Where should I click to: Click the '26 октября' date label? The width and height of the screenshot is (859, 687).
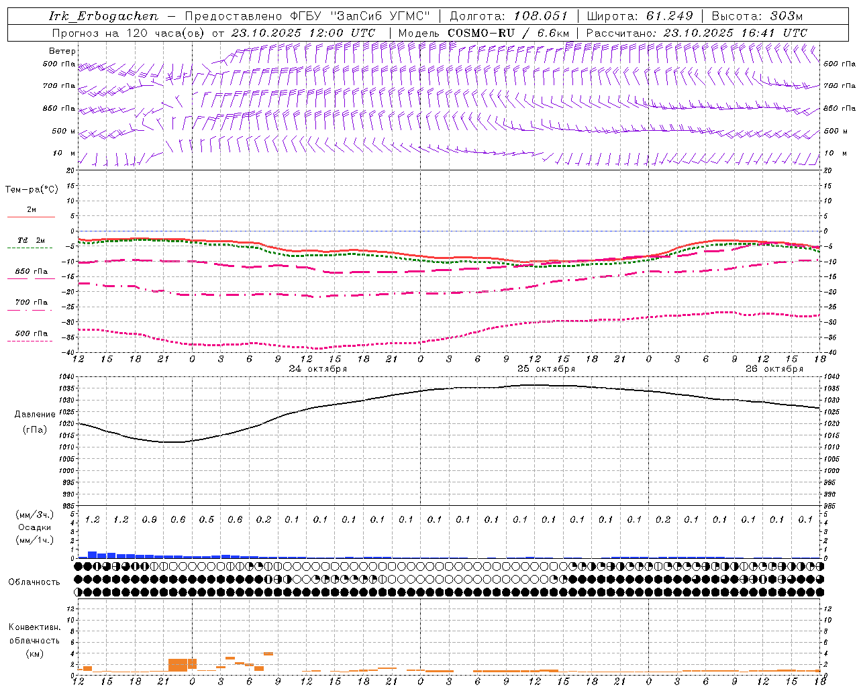(x=774, y=369)
